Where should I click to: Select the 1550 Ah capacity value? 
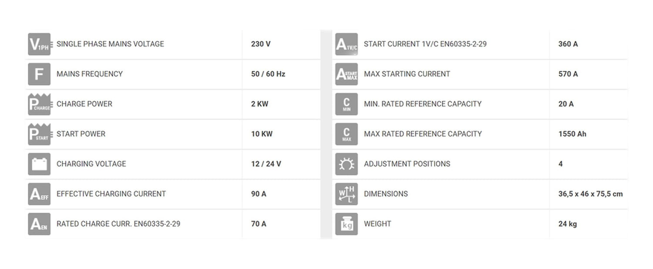coord(572,134)
